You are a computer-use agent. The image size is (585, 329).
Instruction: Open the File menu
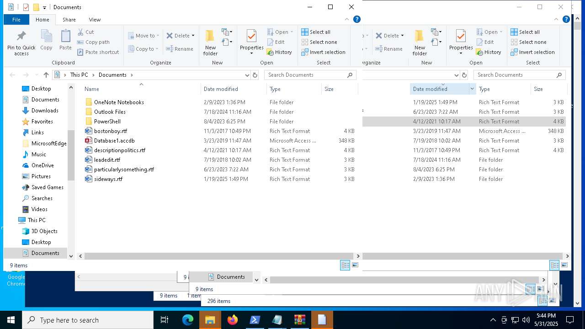point(16,19)
